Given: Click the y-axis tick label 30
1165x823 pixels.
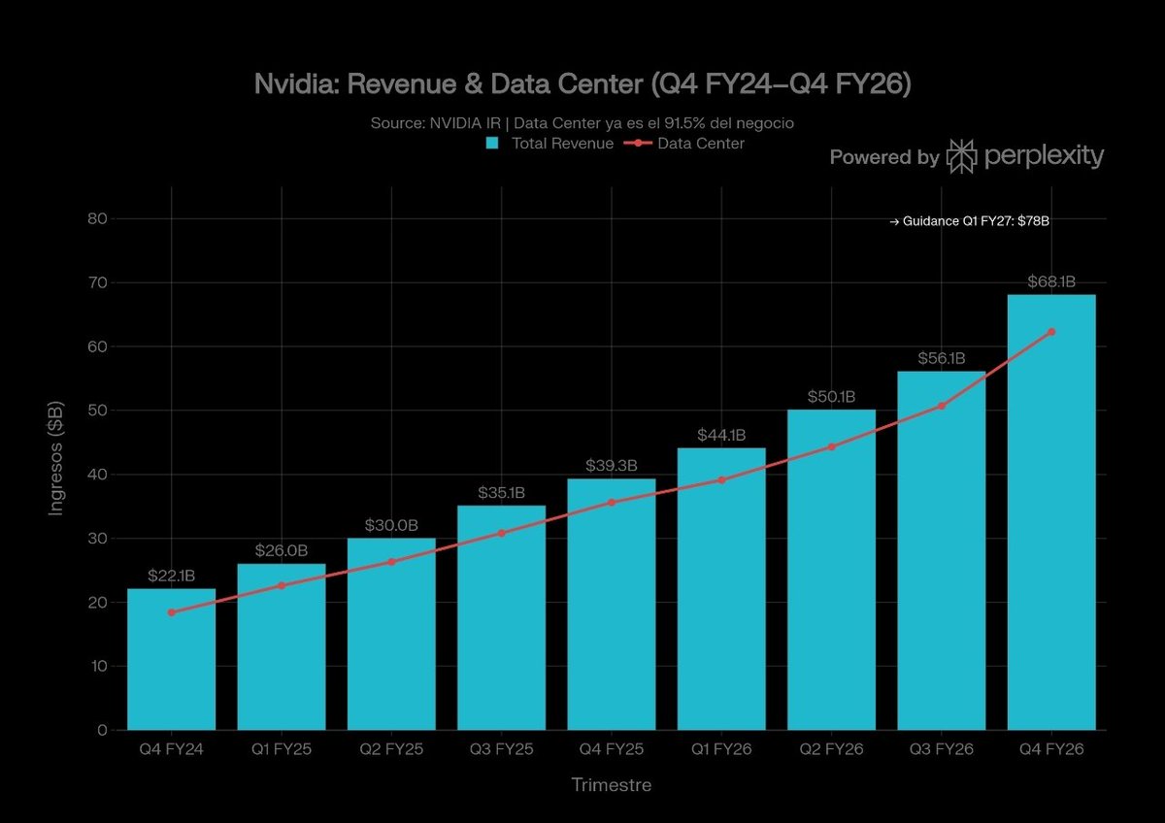Looking at the screenshot, I should tap(96, 539).
